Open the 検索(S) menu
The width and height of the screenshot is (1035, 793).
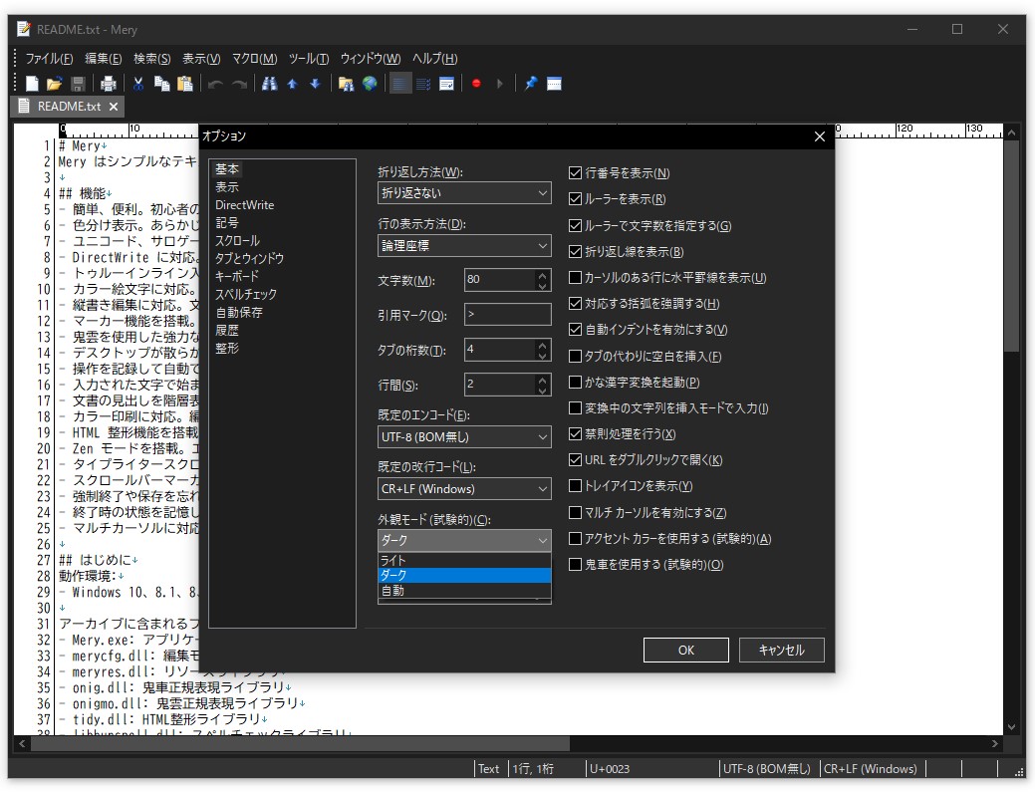pos(151,59)
